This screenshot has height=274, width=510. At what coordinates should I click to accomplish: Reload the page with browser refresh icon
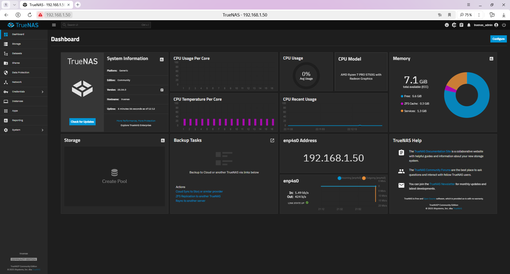click(x=30, y=15)
